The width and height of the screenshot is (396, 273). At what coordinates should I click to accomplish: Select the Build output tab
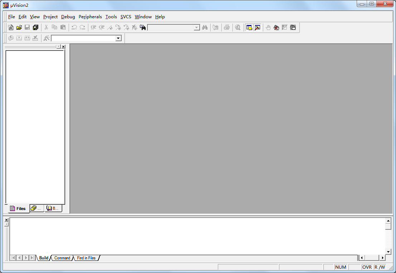pyautogui.click(x=44, y=258)
